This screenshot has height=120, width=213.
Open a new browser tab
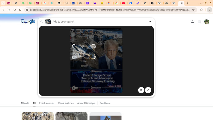187,3
